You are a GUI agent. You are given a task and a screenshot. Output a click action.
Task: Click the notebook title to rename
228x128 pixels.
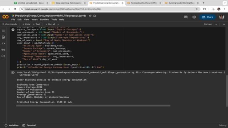51,16
